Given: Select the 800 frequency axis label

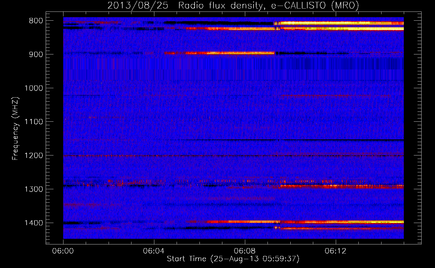Looking at the screenshot, I should pos(36,21).
